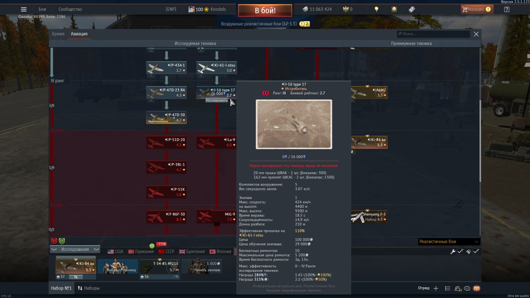Select the locked MiG-9 card

(x=217, y=217)
